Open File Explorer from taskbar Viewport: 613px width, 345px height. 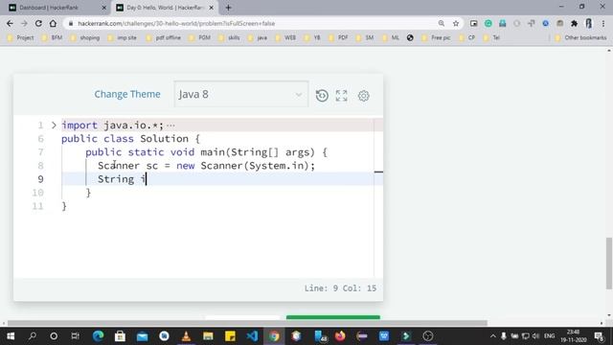point(208,336)
